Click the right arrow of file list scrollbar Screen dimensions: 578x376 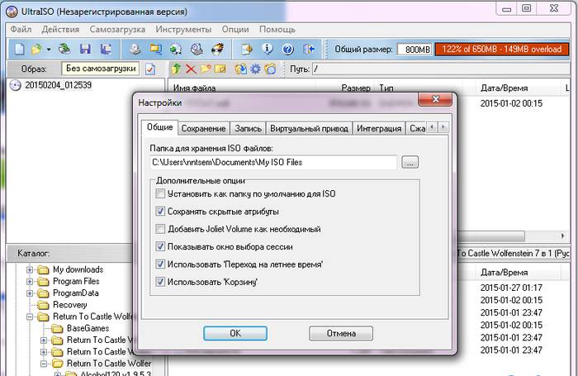pos(562,236)
